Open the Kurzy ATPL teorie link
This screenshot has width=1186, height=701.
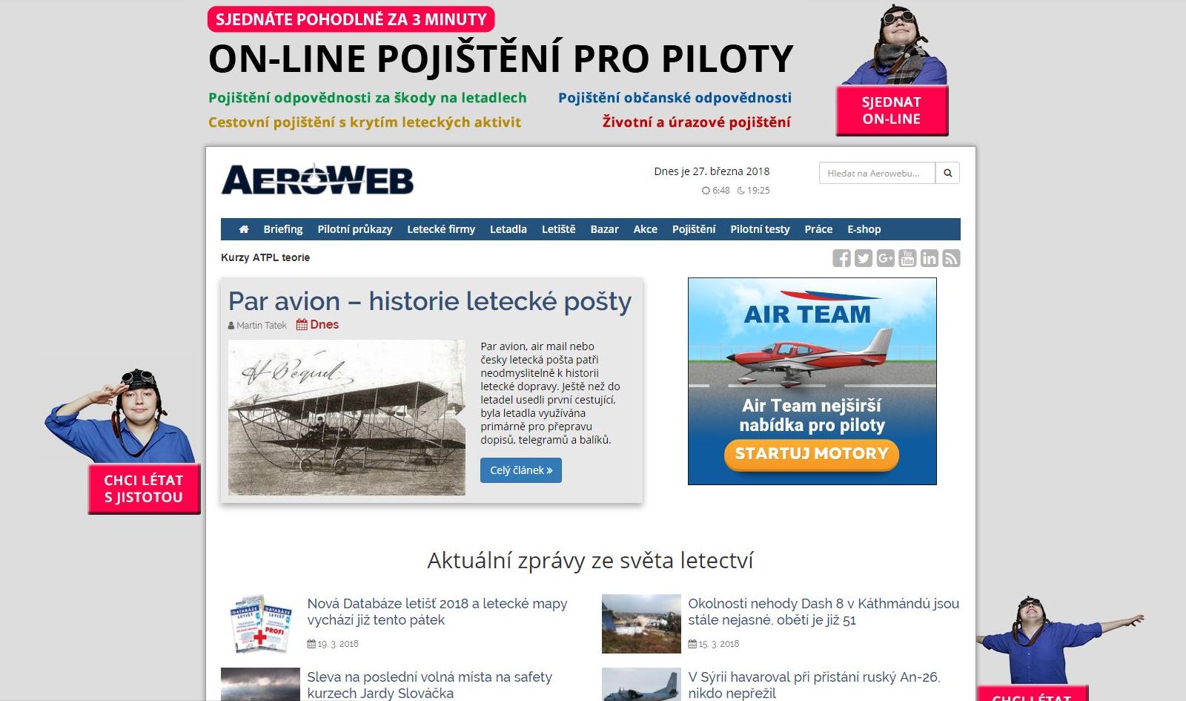(265, 257)
